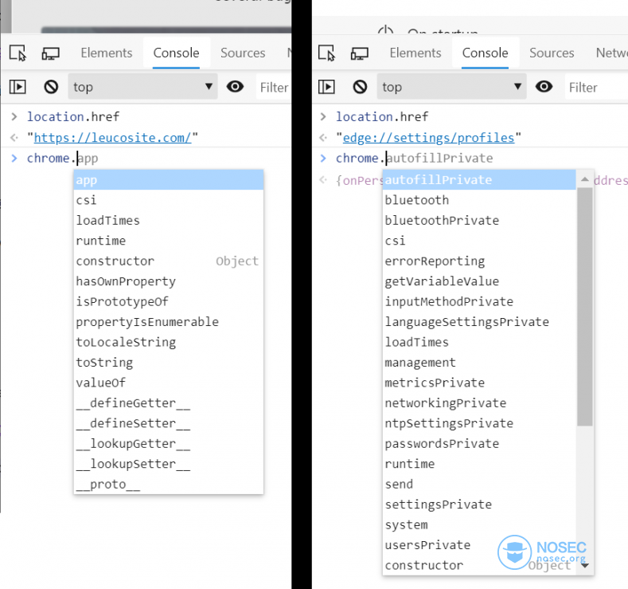Show console sidebar in right DevTools

coord(326,87)
